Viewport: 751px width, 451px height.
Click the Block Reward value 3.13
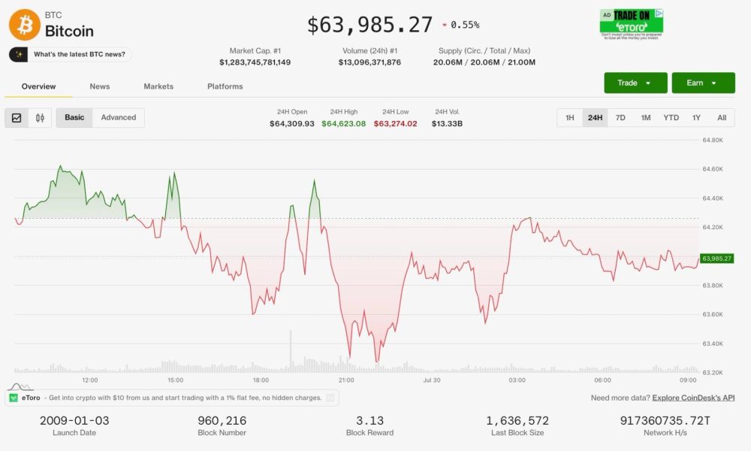coord(369,421)
